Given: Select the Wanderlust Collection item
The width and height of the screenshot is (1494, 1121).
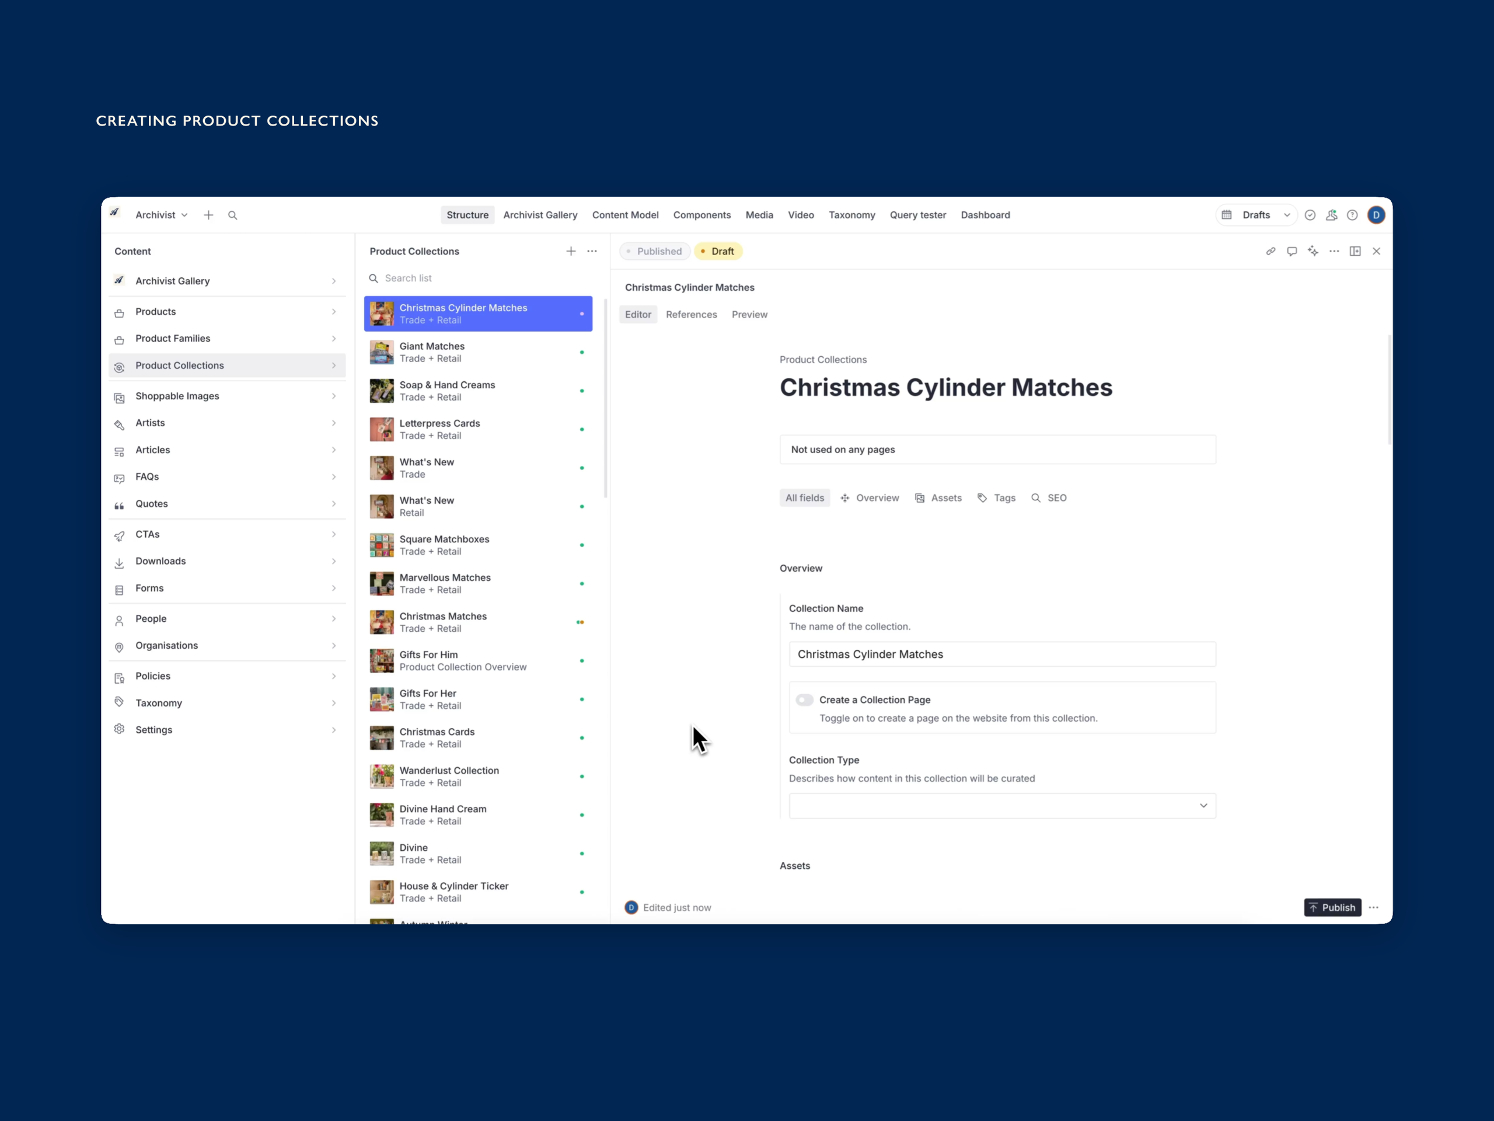Looking at the screenshot, I should 478,777.
